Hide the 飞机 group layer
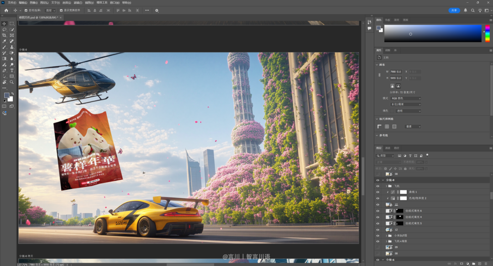The height and width of the screenshot is (266, 493). coord(377,186)
